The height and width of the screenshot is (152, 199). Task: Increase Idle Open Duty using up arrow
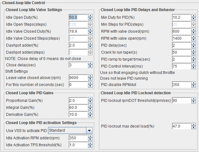tap(90, 16)
